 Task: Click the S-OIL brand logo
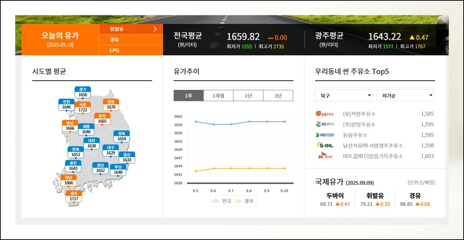click(x=324, y=145)
